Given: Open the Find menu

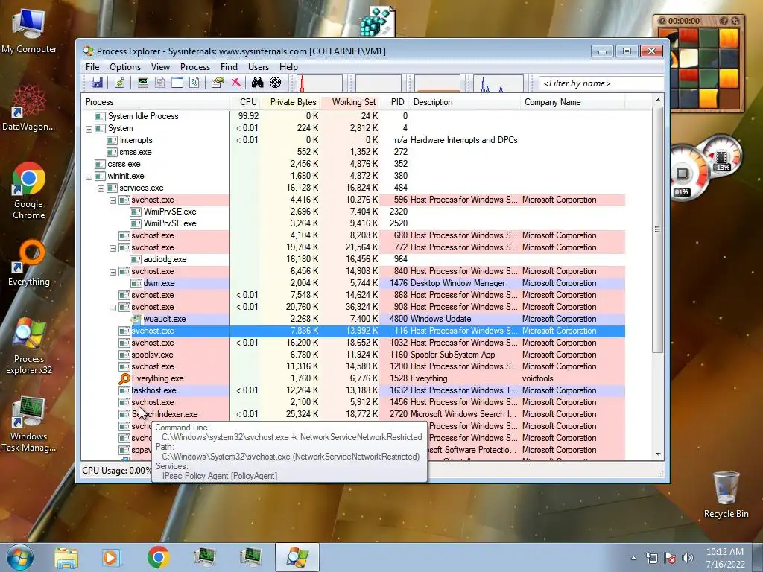Looking at the screenshot, I should point(229,66).
